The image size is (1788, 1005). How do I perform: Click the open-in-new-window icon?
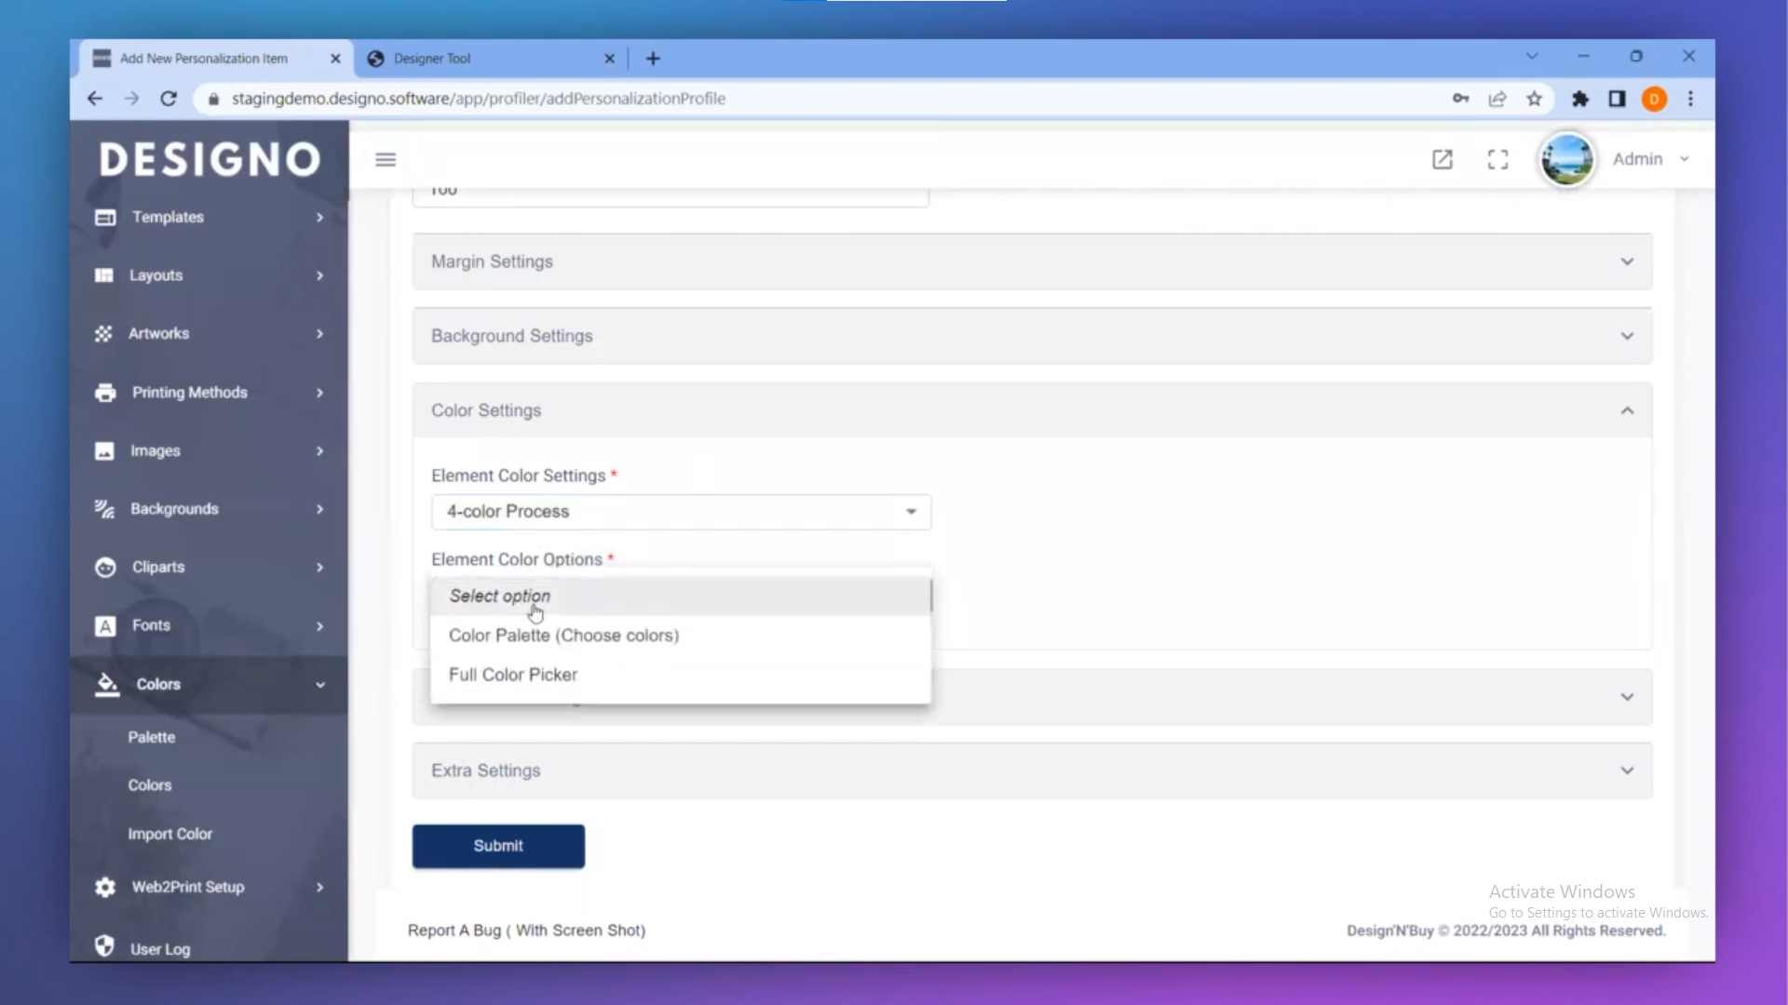tap(1442, 160)
